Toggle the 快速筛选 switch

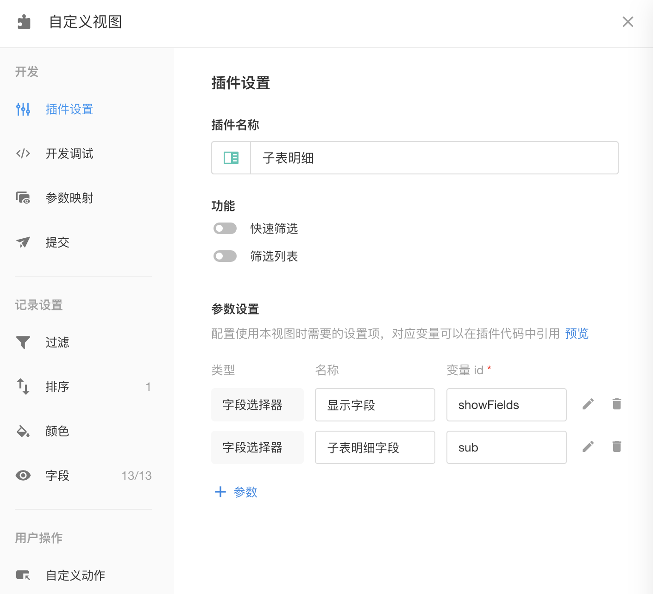225,229
